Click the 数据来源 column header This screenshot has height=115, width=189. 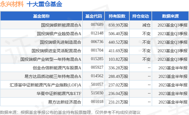click(170, 16)
